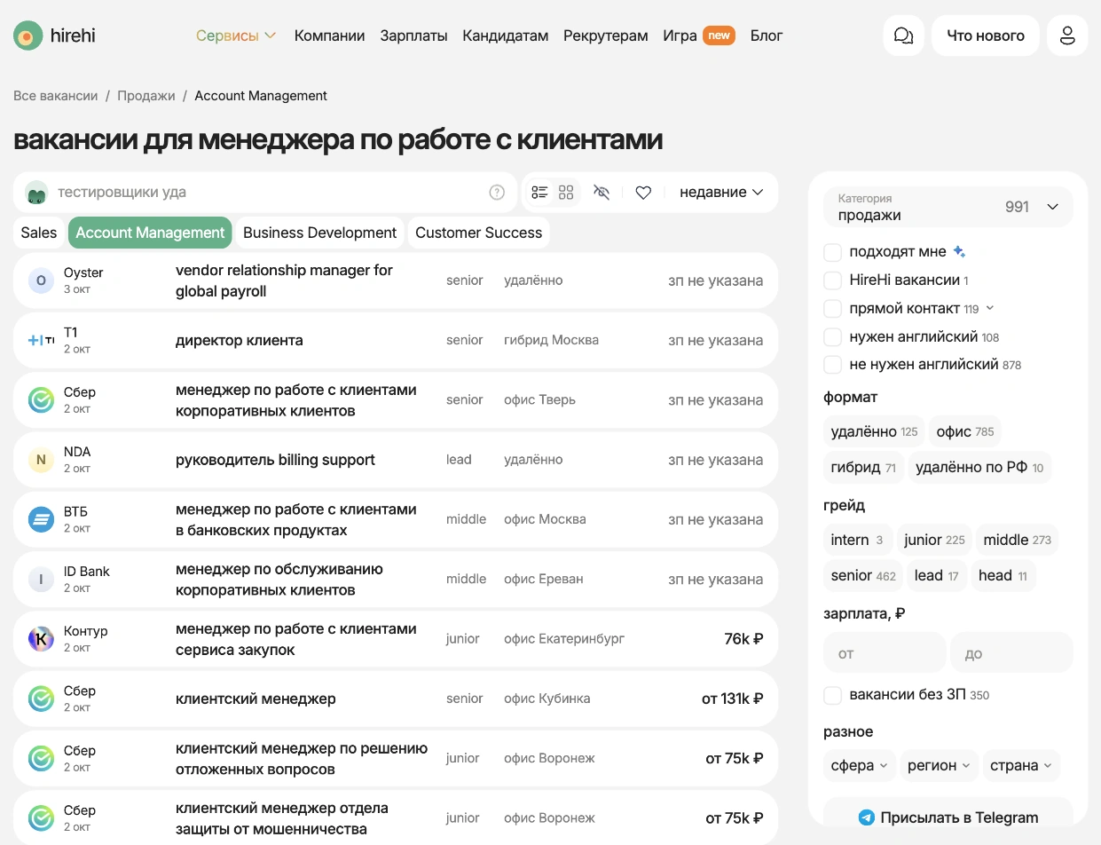Viewport: 1101px width, 845px height.
Task: Enable вакансии без ЗП checkbox
Action: tap(832, 695)
